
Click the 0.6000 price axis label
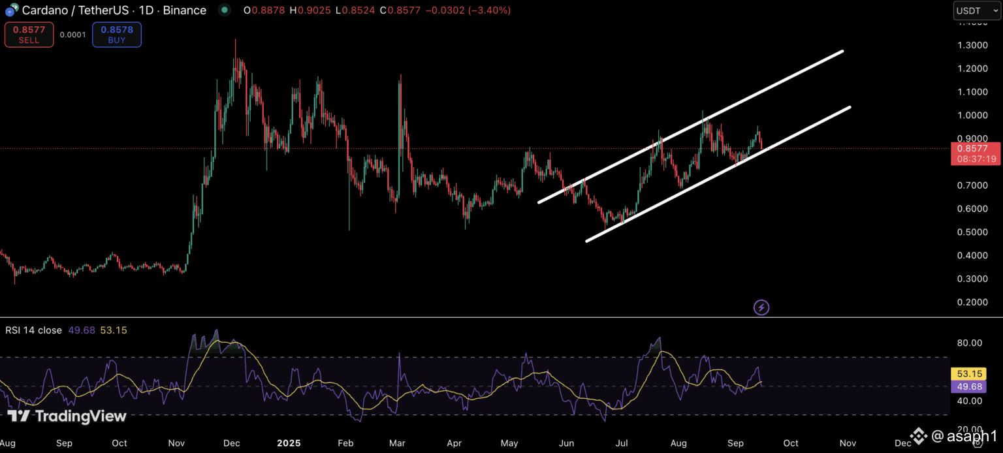coord(974,209)
